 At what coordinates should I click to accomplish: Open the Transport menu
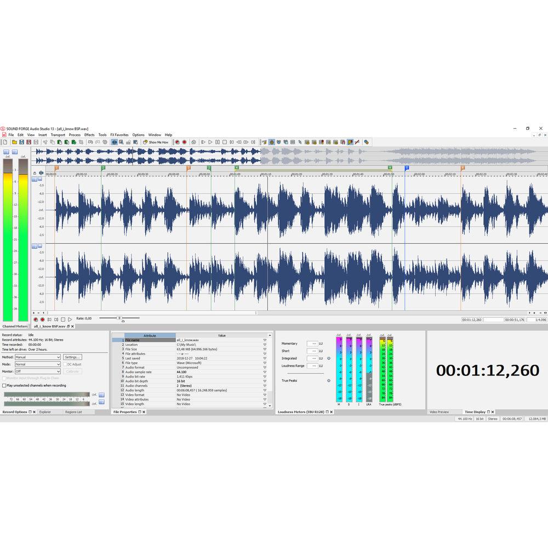tap(58, 135)
